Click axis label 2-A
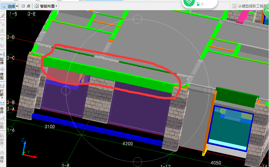Image resolution: width=269 pixels, height=167 pixels. 11,109
